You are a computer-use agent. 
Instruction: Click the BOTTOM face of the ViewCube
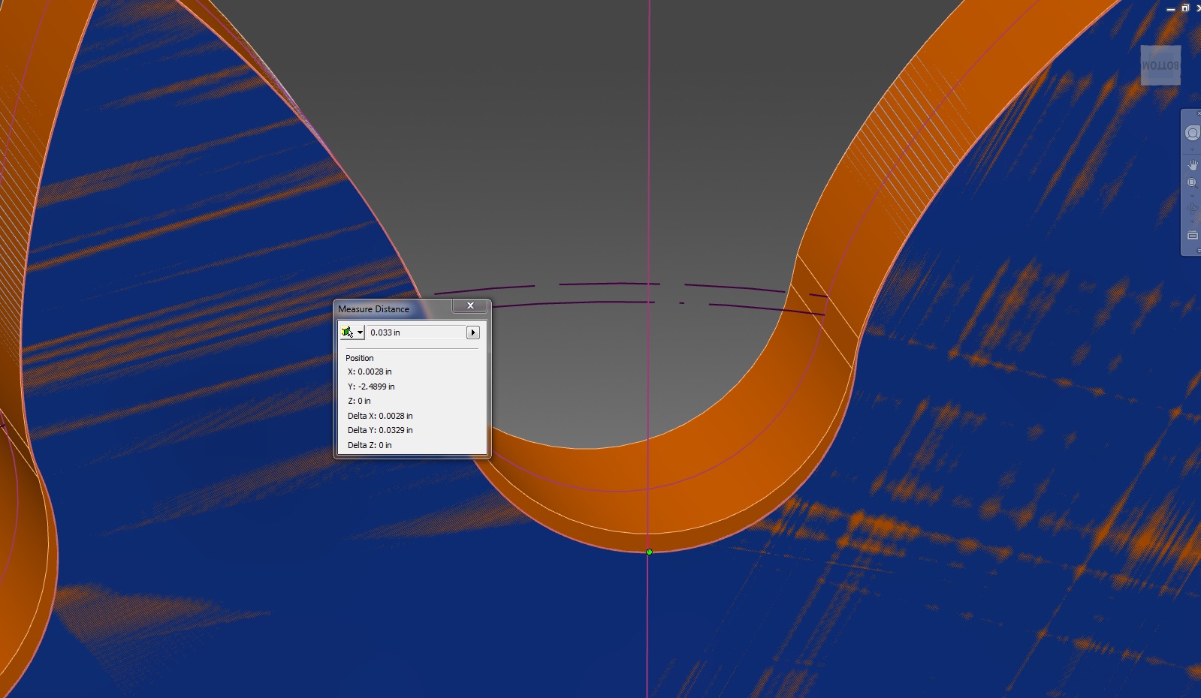1160,65
